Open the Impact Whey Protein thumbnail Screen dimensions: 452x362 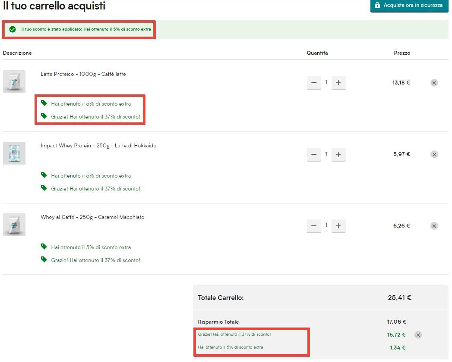click(x=14, y=153)
